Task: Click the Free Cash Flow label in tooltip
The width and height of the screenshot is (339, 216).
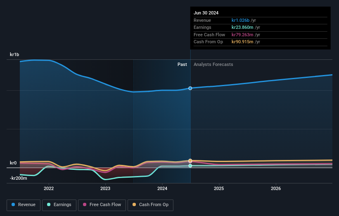Action: point(209,35)
